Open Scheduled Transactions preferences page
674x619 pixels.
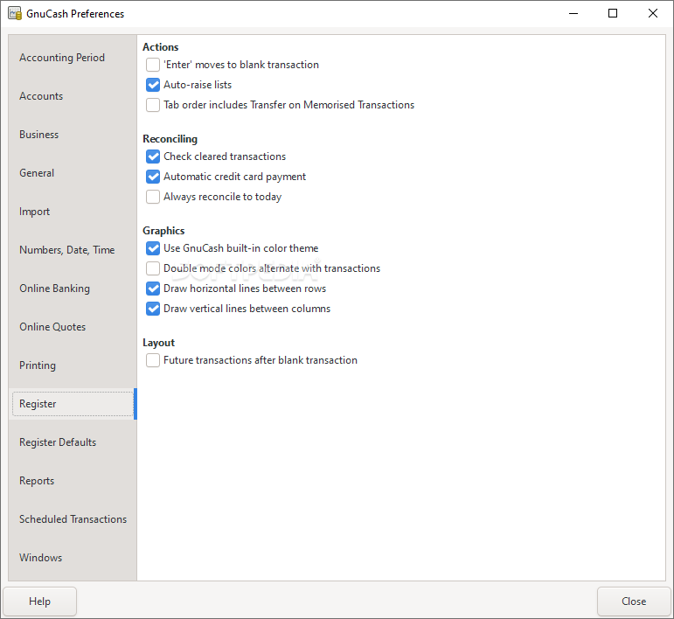click(x=73, y=519)
